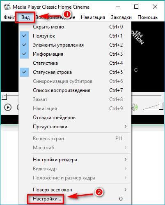Screen dimensions: 165x205
Task: Expand the Видеокадр submenu
Action: click(75, 169)
